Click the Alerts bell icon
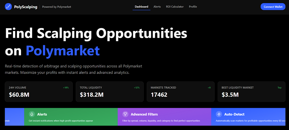This screenshot has width=289, height=130. [x=32, y=114]
